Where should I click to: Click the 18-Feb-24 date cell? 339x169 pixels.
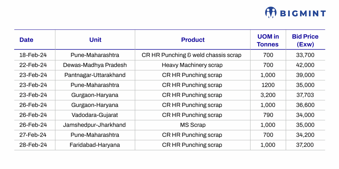(33, 55)
